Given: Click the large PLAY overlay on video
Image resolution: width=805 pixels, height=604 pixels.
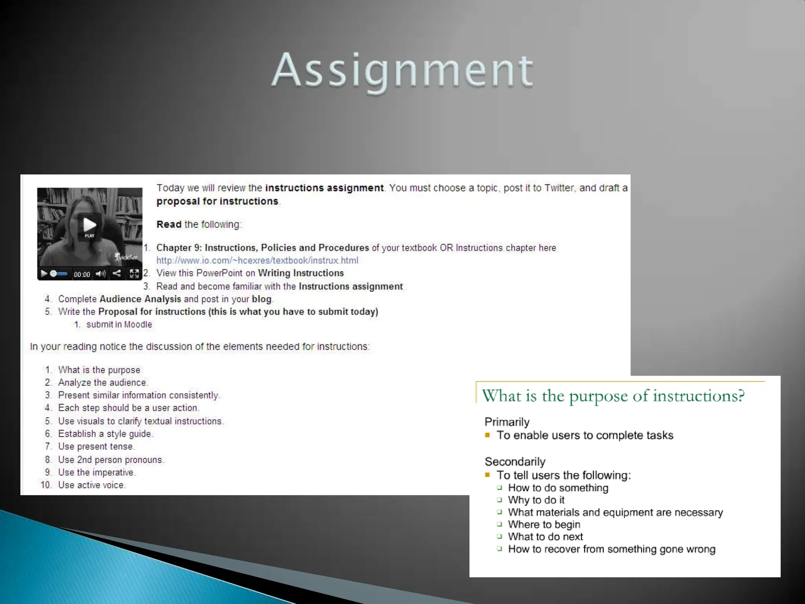Looking at the screenshot, I should [x=90, y=226].
